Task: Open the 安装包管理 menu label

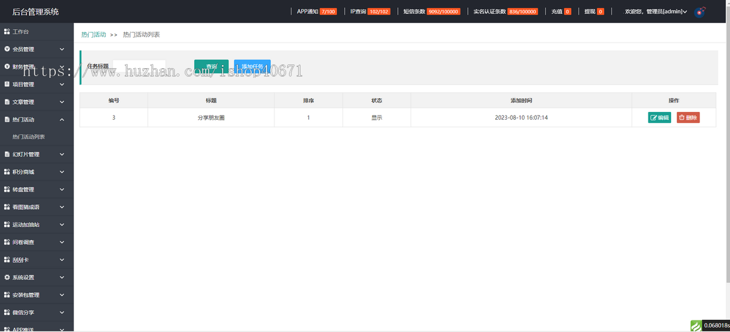Action: pos(26,295)
